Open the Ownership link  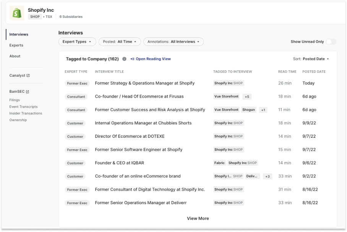click(18, 120)
